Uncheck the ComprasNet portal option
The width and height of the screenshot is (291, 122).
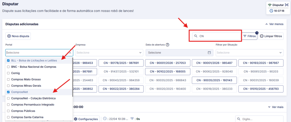click(x=8, y=92)
